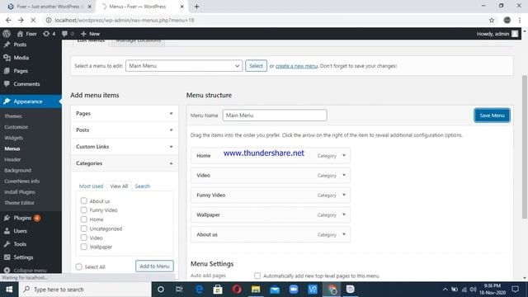
Task: Open the notification center icon
Action: [515, 290]
